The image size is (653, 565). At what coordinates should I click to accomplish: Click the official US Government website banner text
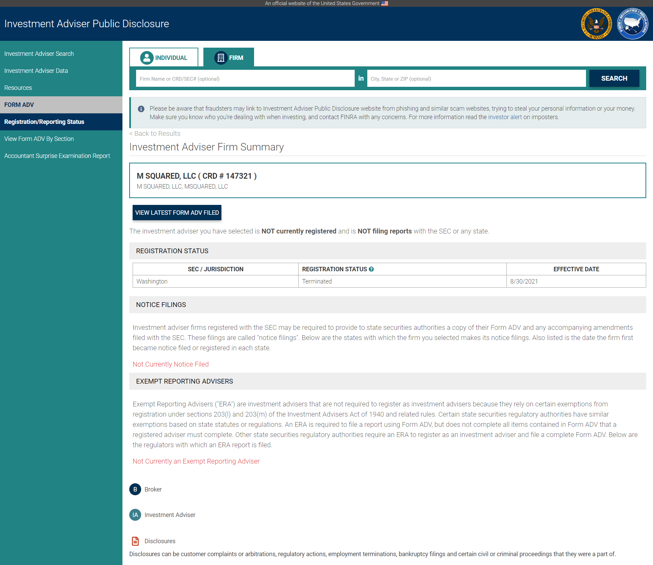coord(322,3)
